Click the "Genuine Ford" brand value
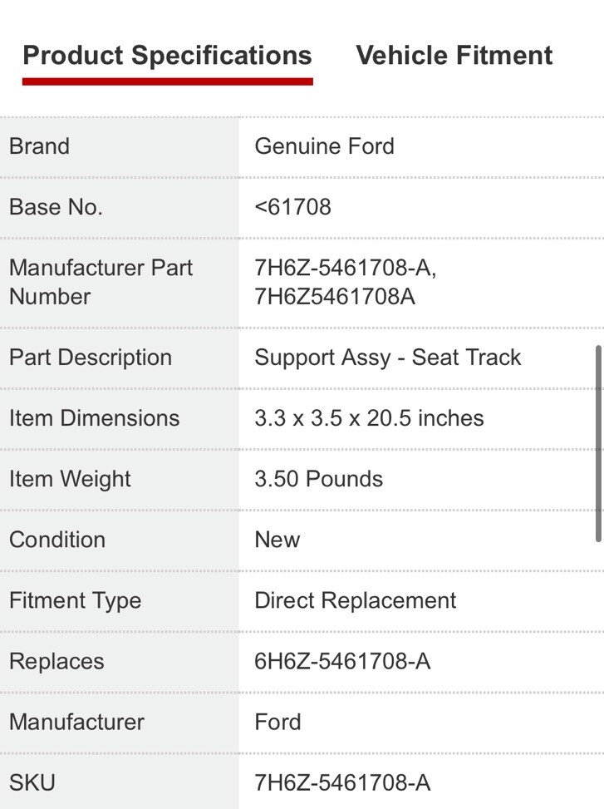The image size is (604, 809). click(324, 146)
